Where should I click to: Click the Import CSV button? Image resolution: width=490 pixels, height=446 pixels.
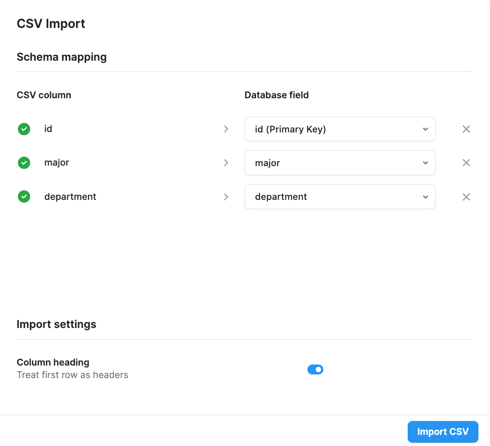point(443,432)
